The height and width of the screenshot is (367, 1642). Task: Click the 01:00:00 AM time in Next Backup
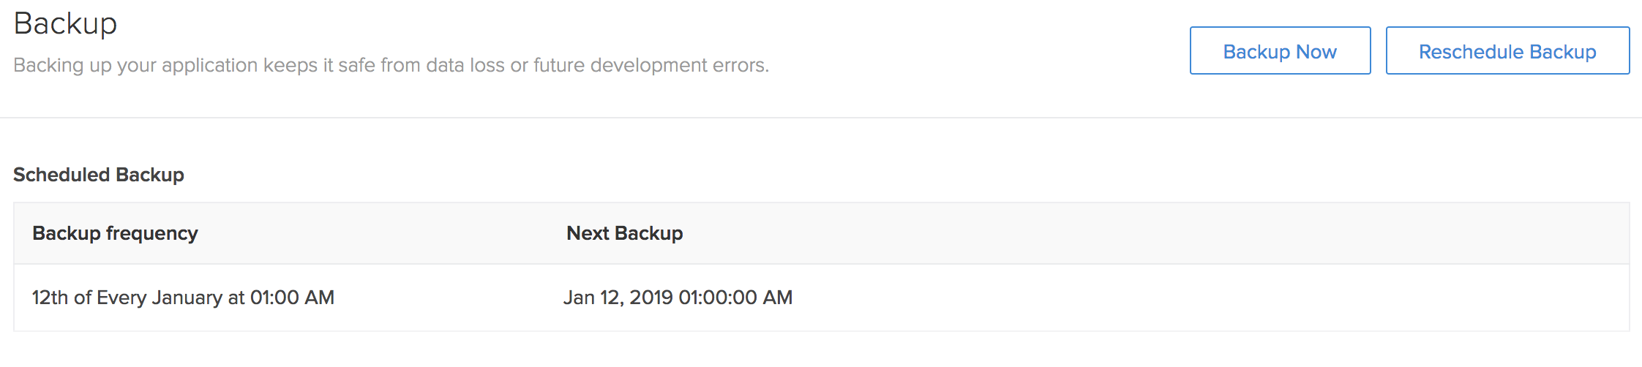tap(735, 298)
